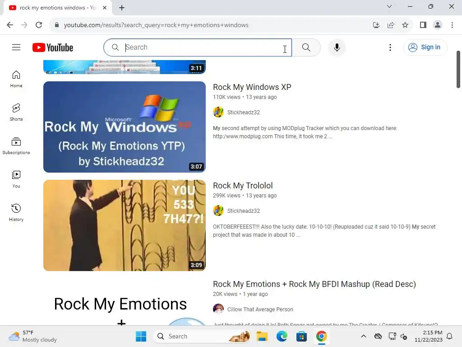Viewport: 462px width, 347px height.
Task: Open the Rock My Emotions mashup thumbnail
Action: [125, 302]
